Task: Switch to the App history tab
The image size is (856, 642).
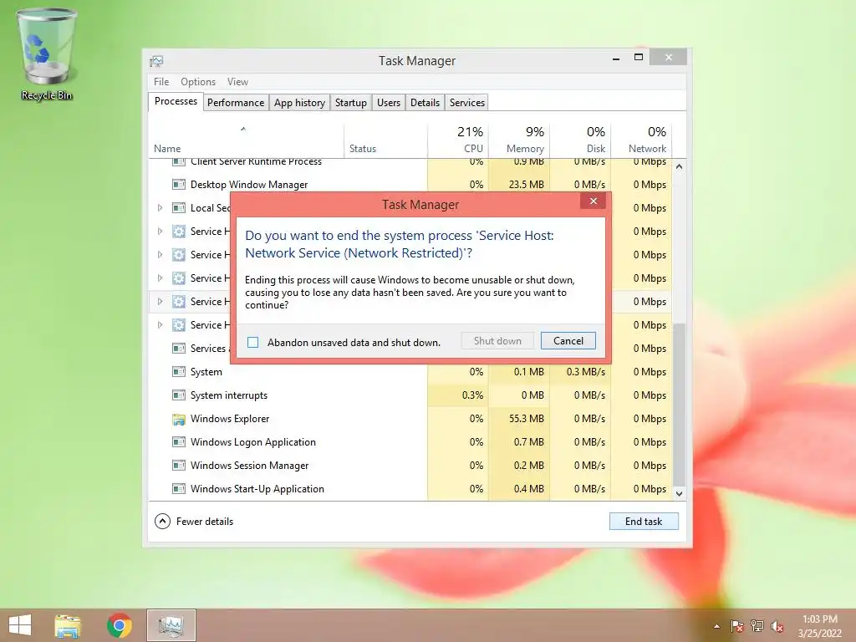Action: [x=299, y=103]
